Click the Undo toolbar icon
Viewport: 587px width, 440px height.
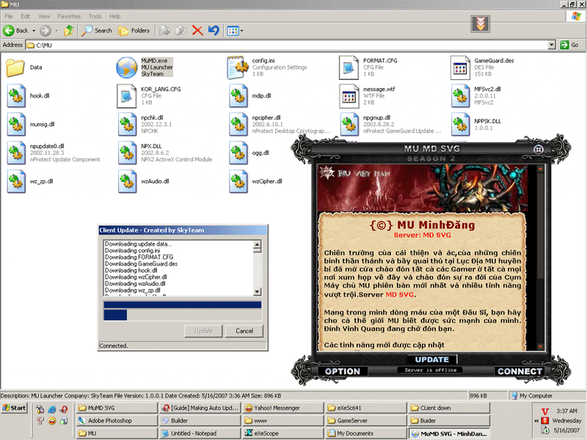214,31
